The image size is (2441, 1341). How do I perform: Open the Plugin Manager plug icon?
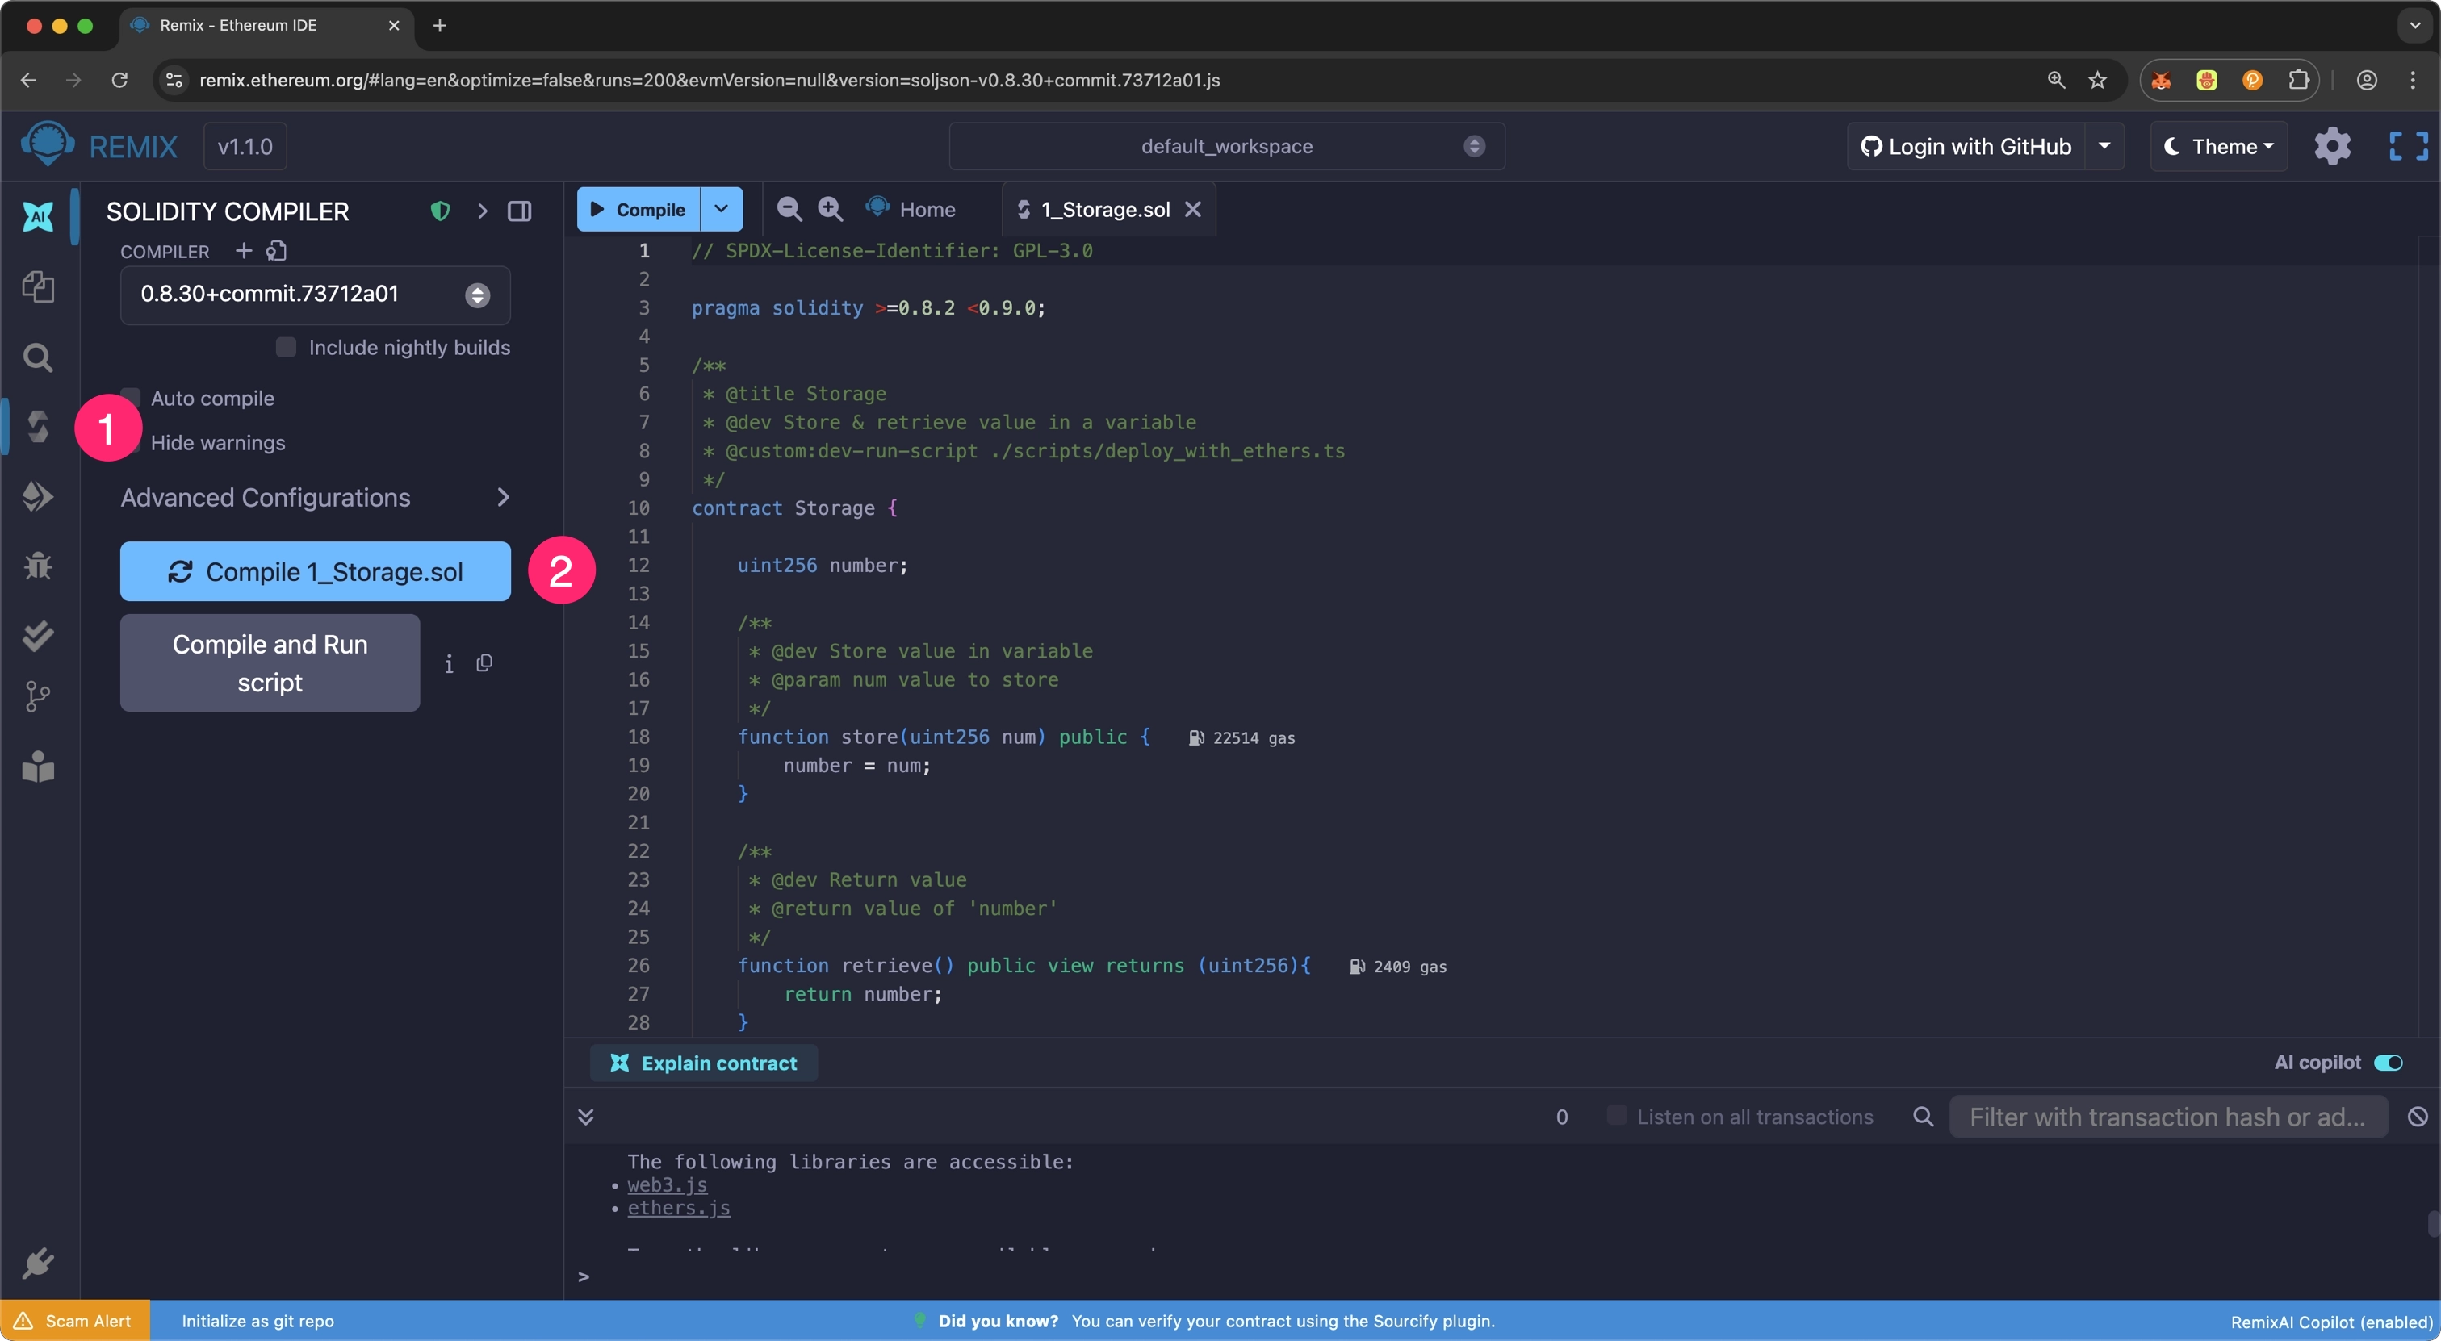click(38, 1263)
